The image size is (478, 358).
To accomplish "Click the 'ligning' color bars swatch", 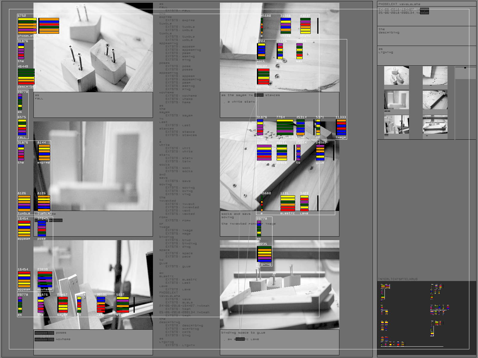I will [x=264, y=254].
